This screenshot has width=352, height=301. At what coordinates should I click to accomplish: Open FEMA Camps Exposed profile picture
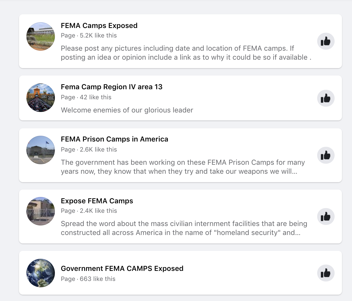point(41,36)
